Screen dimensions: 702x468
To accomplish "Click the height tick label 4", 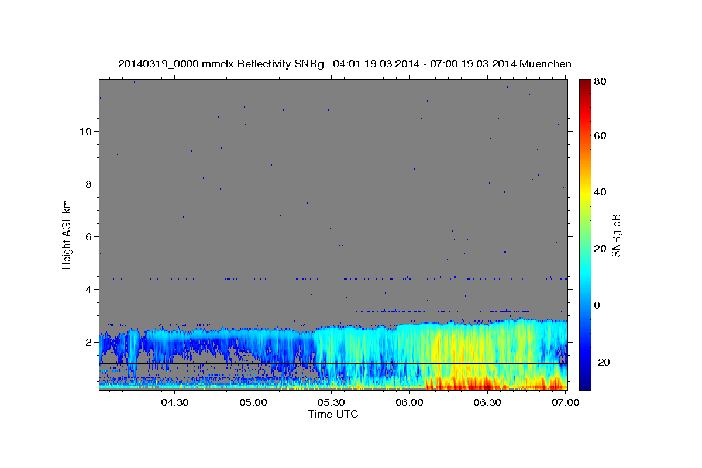I will click(89, 290).
